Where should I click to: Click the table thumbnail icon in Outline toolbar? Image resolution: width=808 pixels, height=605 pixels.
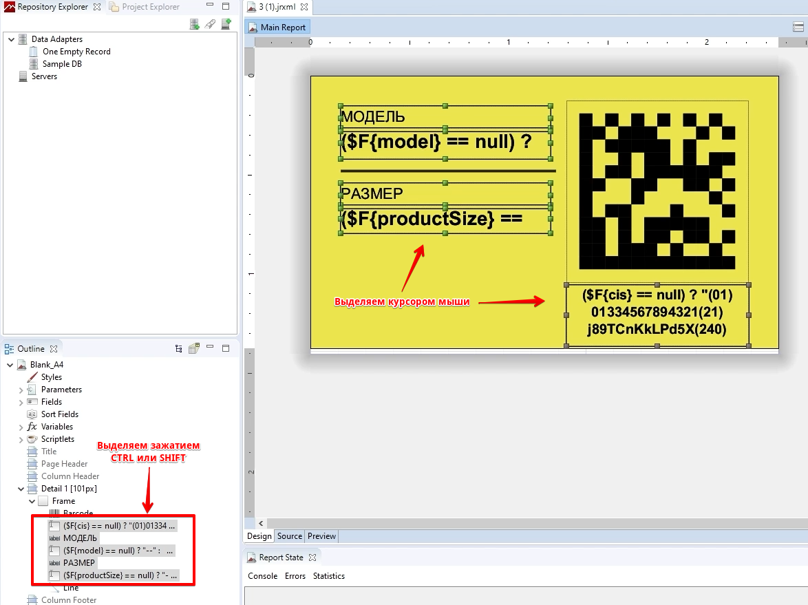194,349
